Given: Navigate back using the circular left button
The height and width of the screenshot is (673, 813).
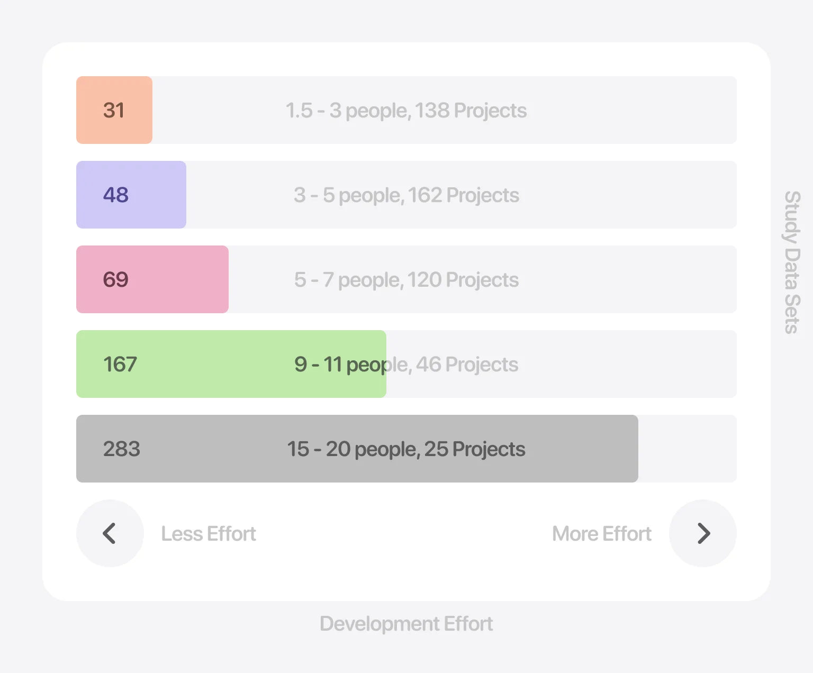Looking at the screenshot, I should [x=110, y=533].
